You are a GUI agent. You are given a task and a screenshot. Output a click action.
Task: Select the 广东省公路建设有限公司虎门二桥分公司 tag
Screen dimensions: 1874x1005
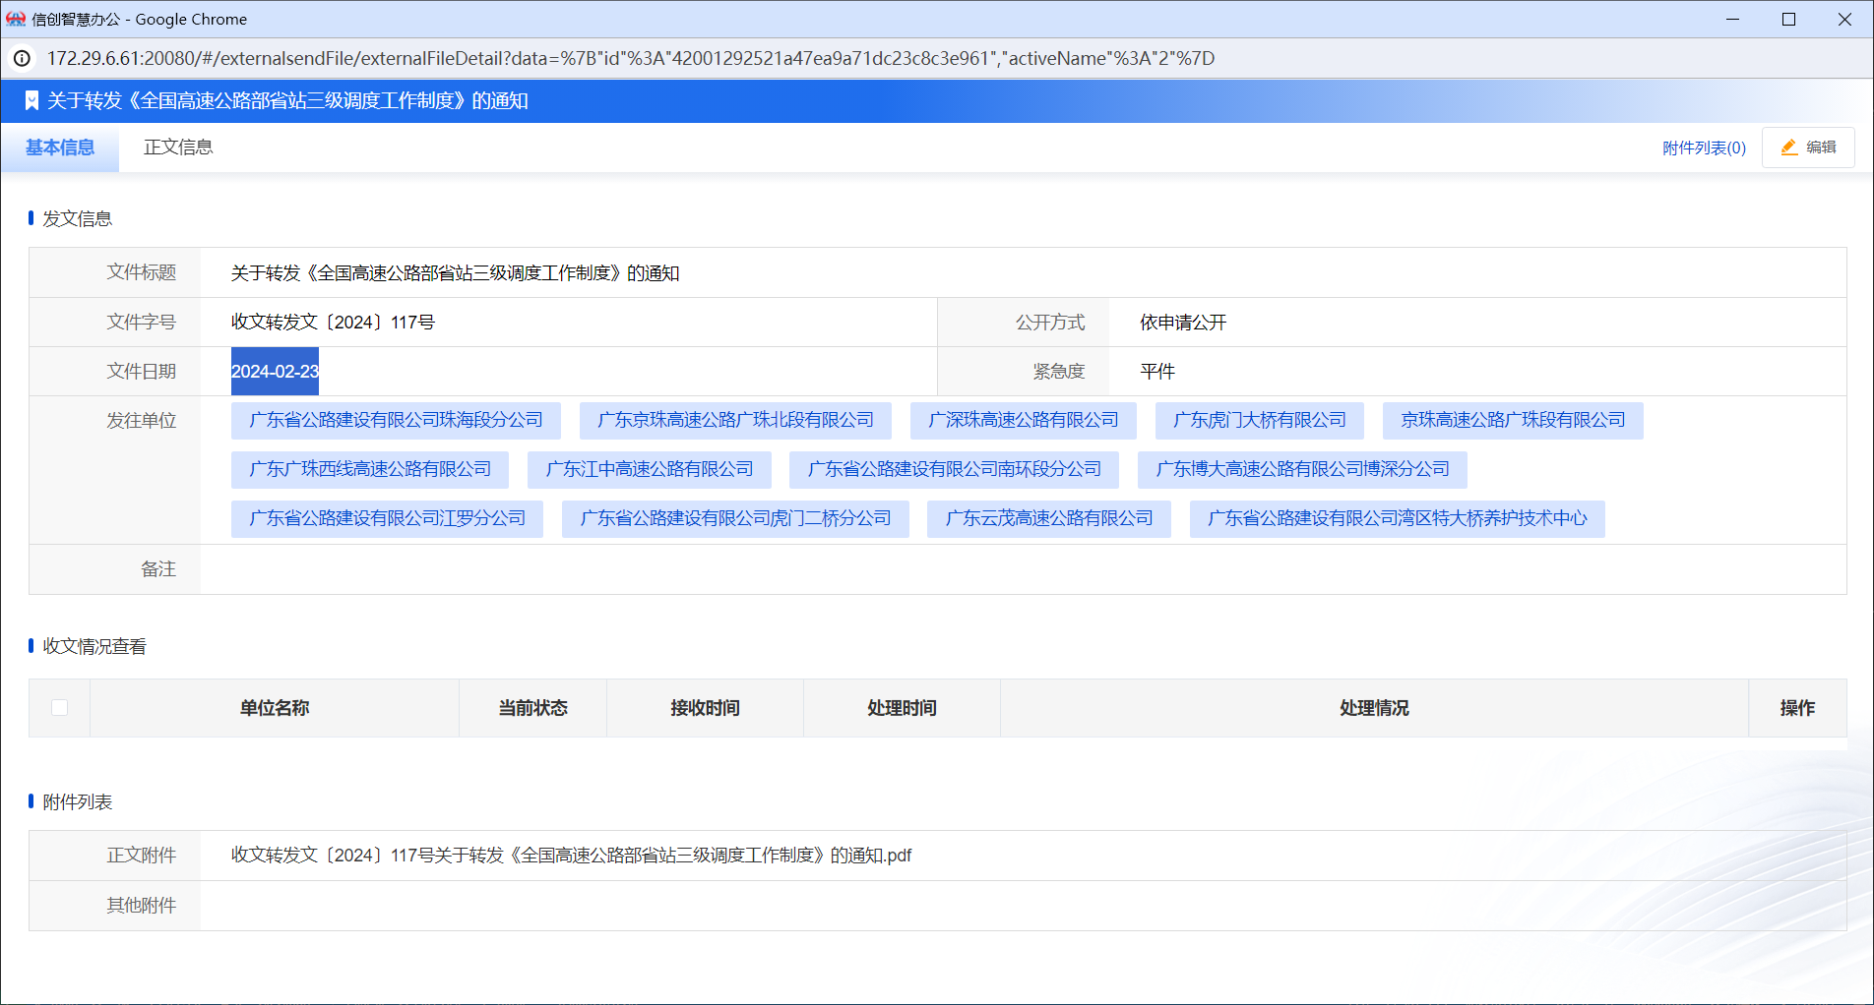point(735,518)
